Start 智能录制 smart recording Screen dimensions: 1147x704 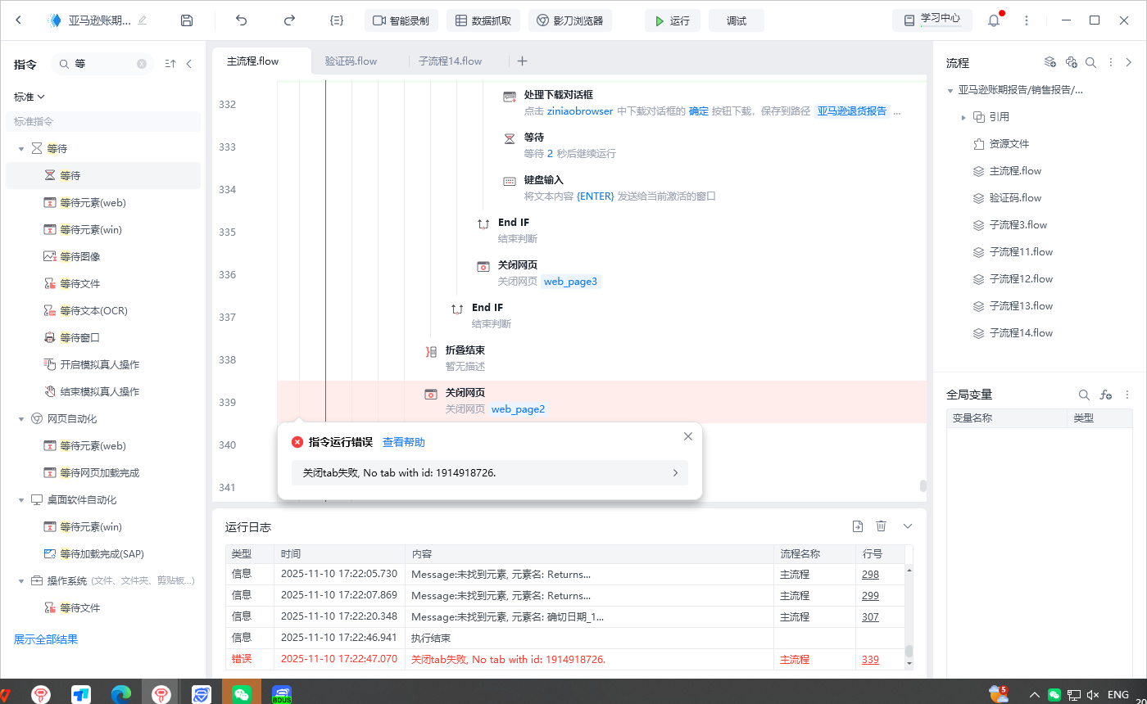401,20
